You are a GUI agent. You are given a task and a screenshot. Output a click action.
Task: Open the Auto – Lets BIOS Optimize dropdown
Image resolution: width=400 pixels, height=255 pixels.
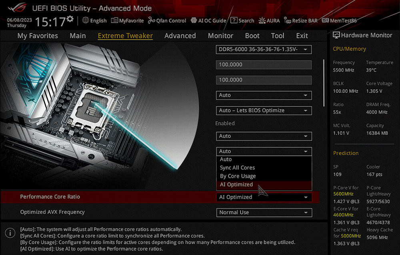pos(264,111)
